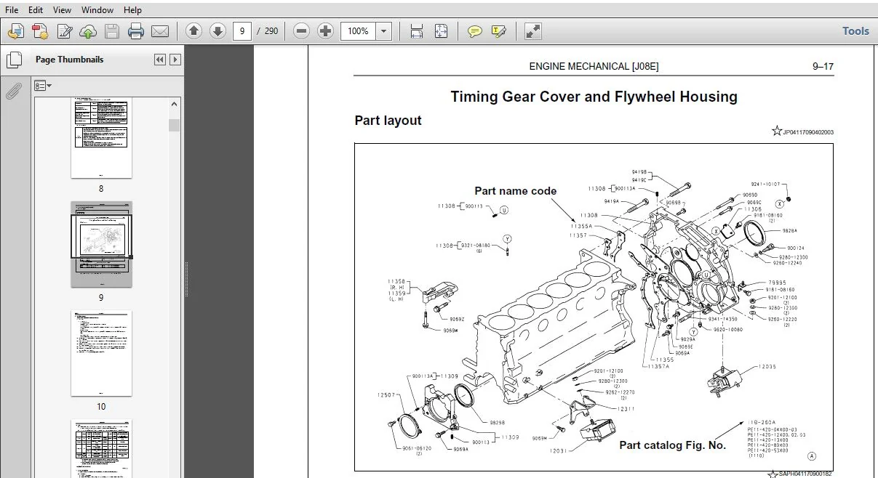Open the zoom level dropdown arrow

tap(384, 31)
